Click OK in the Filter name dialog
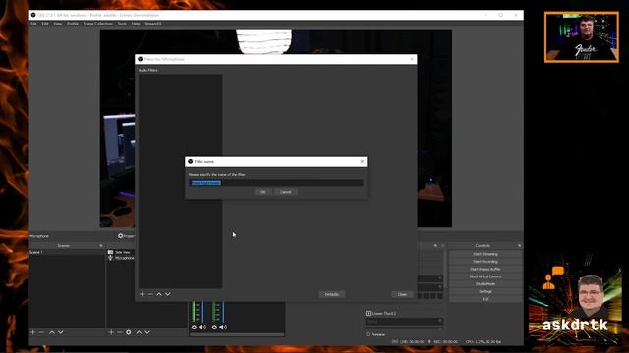 pos(263,192)
